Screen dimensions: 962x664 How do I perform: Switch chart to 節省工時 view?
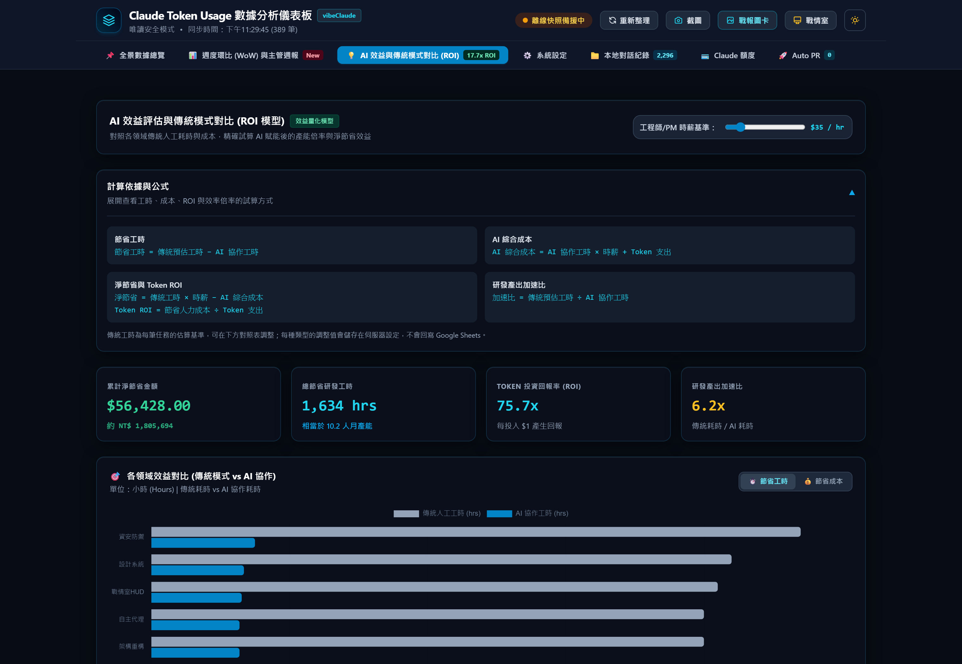(768, 481)
